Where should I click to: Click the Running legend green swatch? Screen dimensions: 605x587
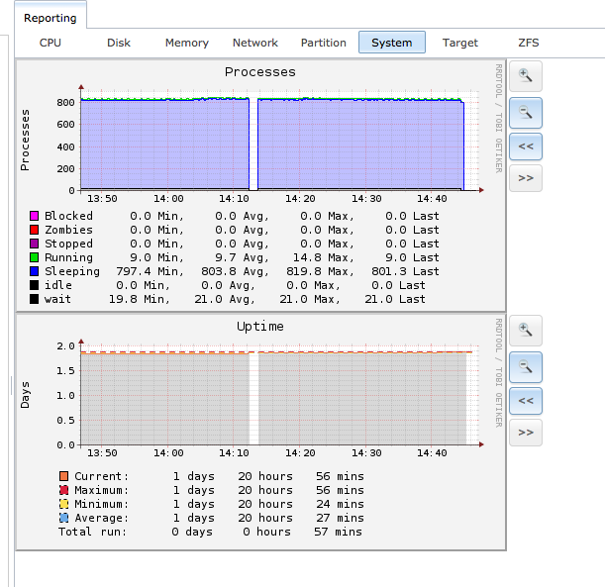34,257
